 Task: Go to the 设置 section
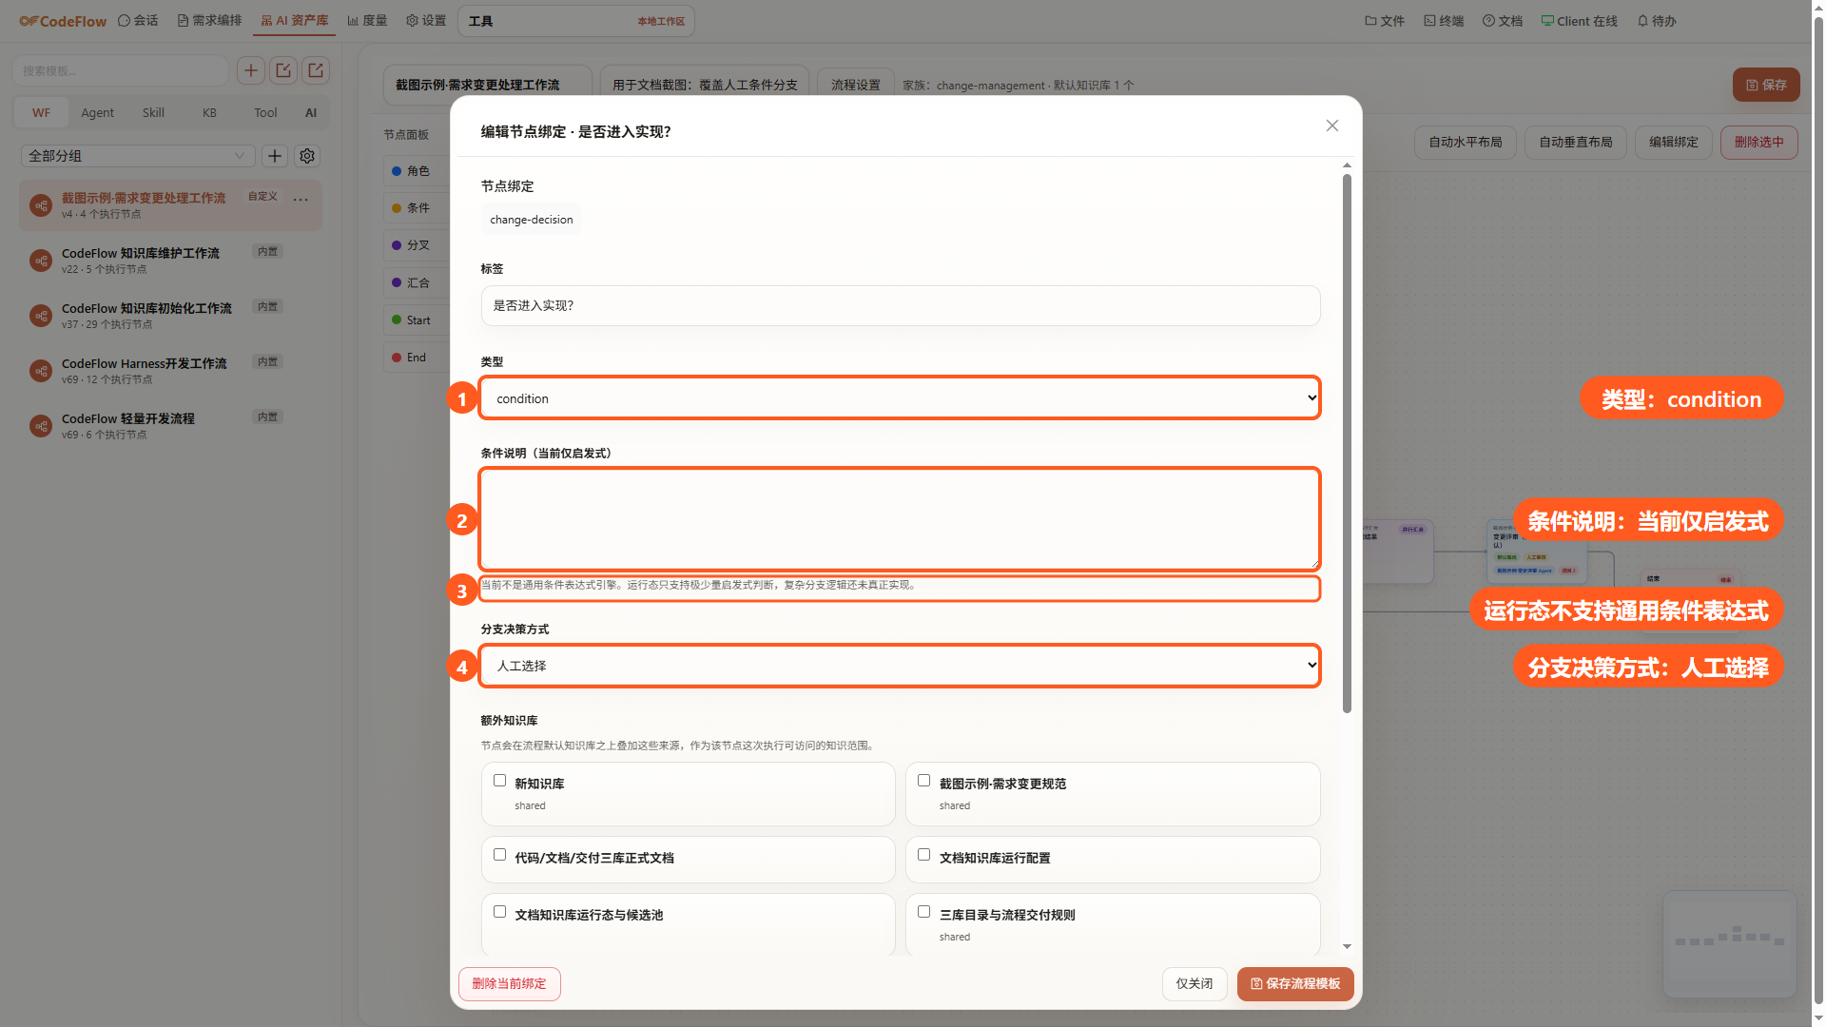(426, 21)
